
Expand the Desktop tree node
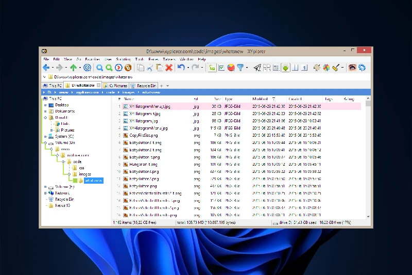click(x=45, y=105)
